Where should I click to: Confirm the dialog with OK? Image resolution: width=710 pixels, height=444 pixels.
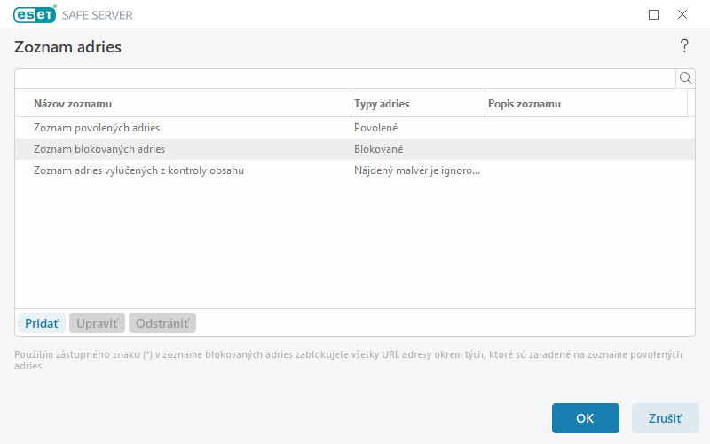585,418
